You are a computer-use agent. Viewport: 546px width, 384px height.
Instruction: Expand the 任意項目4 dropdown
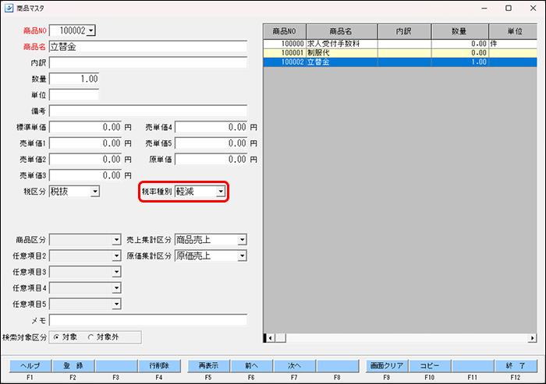[116, 288]
